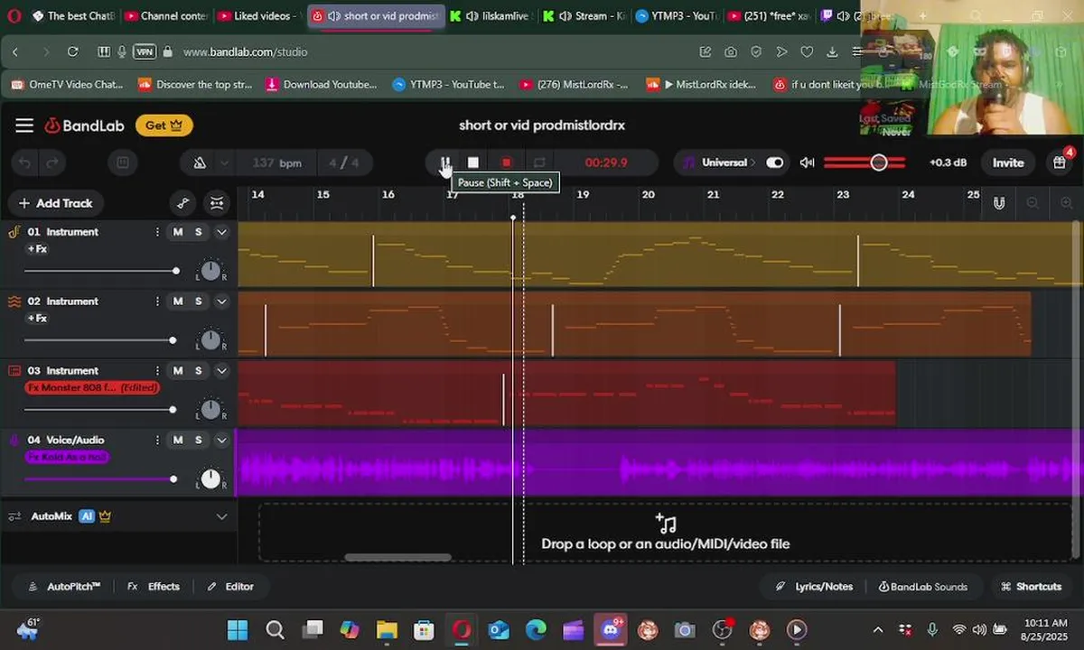Open the Fx Effects panel
Image resolution: width=1084 pixels, height=650 pixels.
154,587
